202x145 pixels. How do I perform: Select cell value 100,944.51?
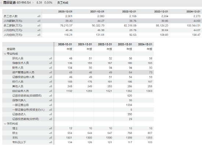[194, 26]
